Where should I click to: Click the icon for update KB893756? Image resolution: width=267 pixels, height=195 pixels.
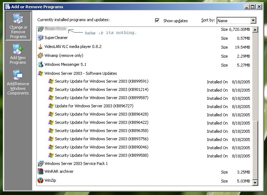51,139
